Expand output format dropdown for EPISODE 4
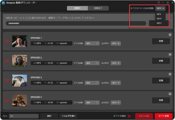The image size is (175, 120). (x=116, y=102)
